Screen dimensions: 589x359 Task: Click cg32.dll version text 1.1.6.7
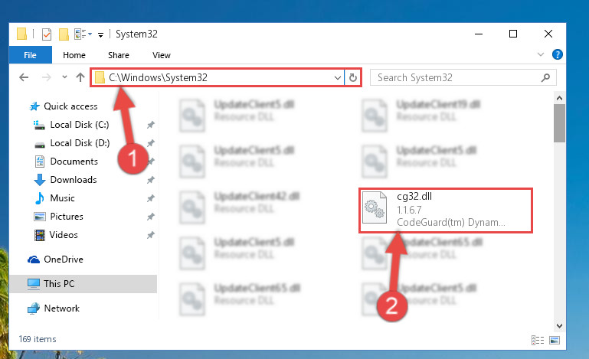pyautogui.click(x=409, y=210)
